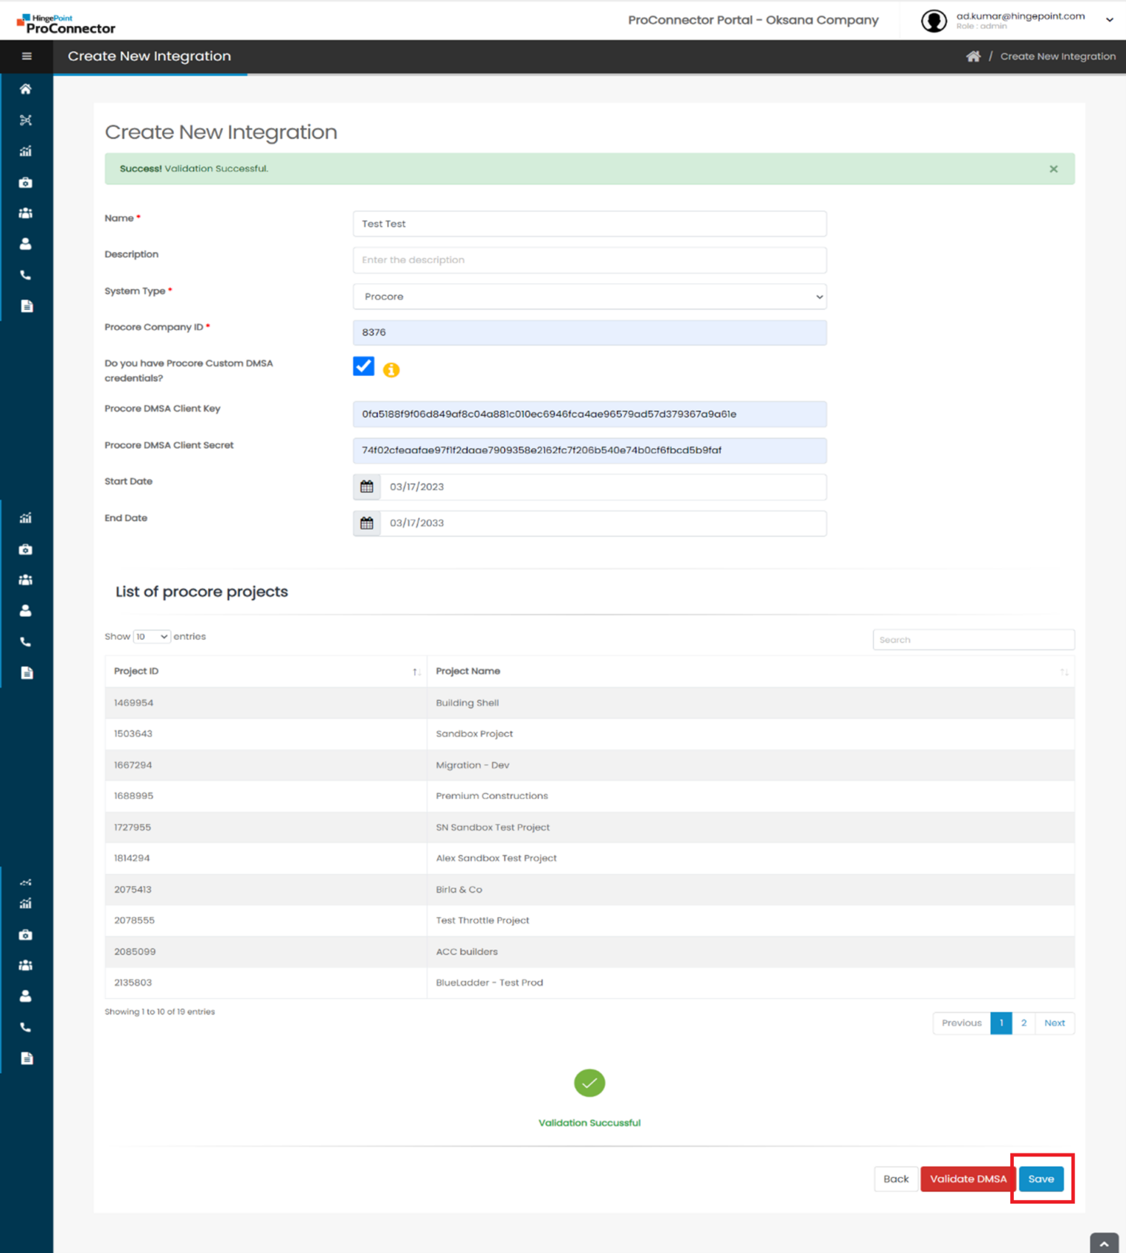The width and height of the screenshot is (1126, 1253).
Task: Click the Next pagination link
Action: coord(1054,1023)
